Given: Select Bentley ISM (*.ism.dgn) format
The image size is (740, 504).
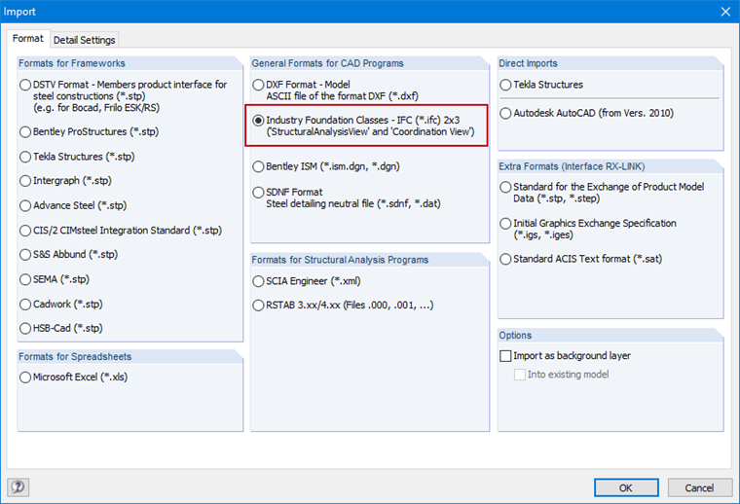Looking at the screenshot, I should (259, 166).
